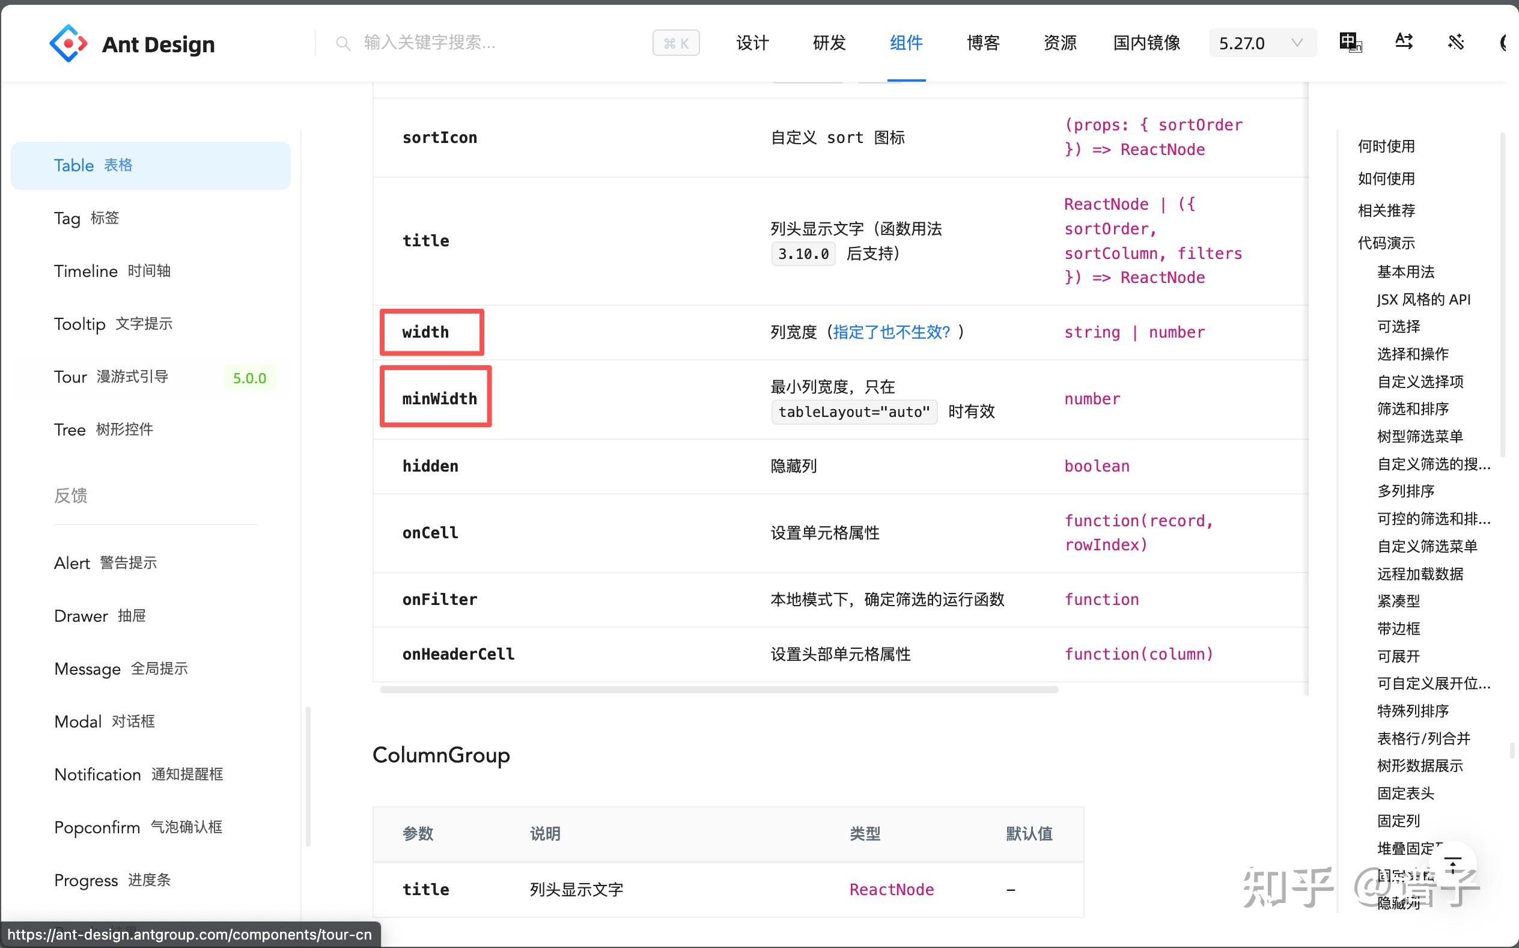Jump to 可选择 anchor

tap(1399, 327)
